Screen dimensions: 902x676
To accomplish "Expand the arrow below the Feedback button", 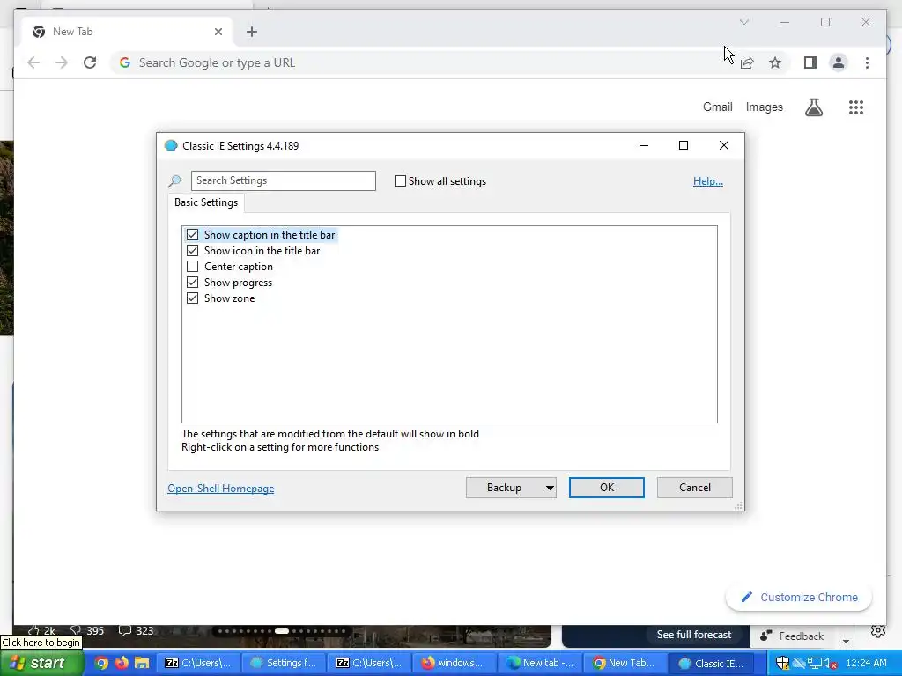I will click(x=846, y=641).
